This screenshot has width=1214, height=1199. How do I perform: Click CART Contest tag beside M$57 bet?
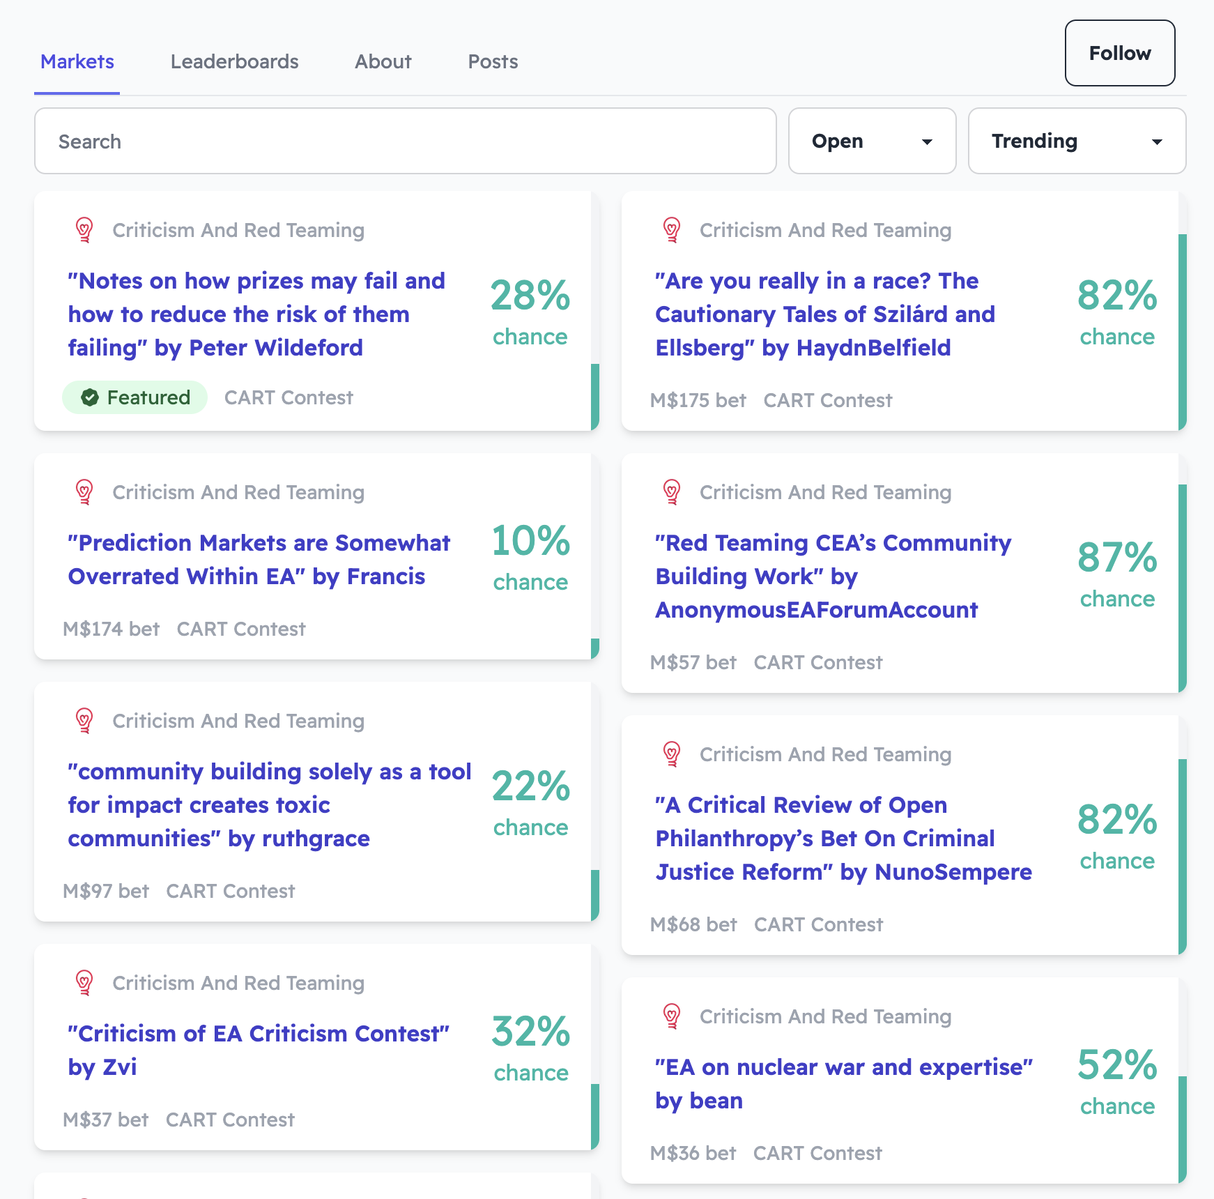(818, 662)
